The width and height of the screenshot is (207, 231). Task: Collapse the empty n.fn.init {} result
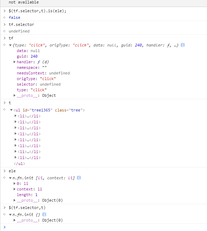[x=10, y=215]
